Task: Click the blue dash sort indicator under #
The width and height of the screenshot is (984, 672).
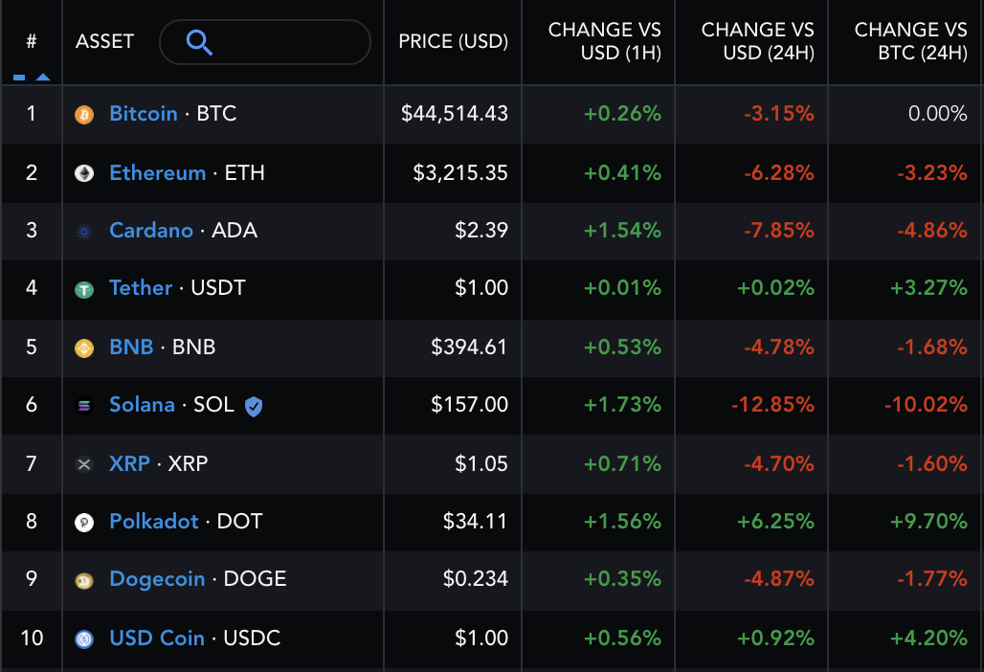Action: tap(19, 78)
